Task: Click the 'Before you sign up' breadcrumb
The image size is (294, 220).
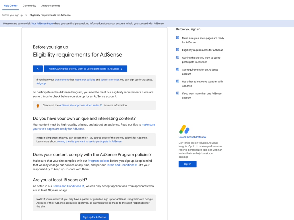Action: [x=12, y=15]
